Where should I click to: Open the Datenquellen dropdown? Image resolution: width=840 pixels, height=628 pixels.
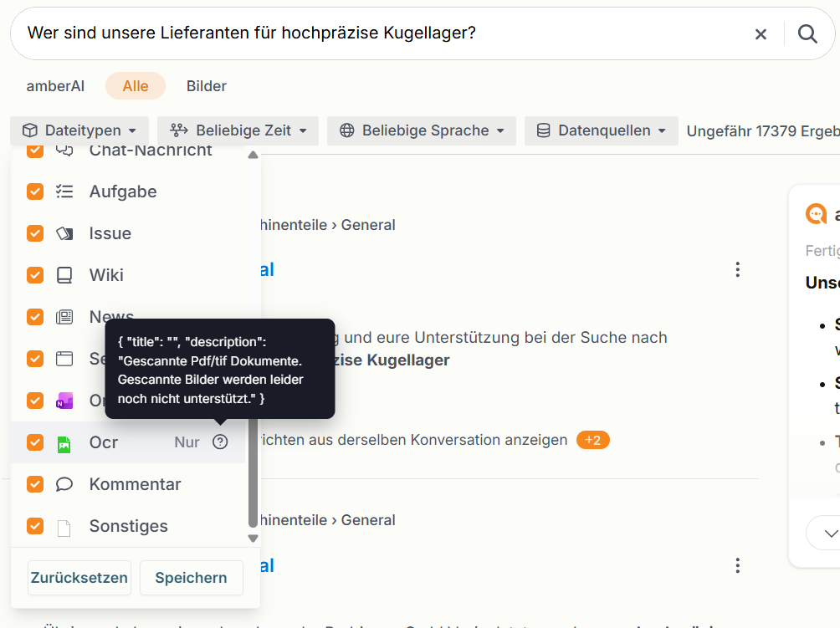click(601, 130)
